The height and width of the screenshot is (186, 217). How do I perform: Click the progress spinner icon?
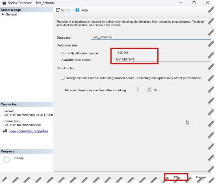click(x=6, y=160)
